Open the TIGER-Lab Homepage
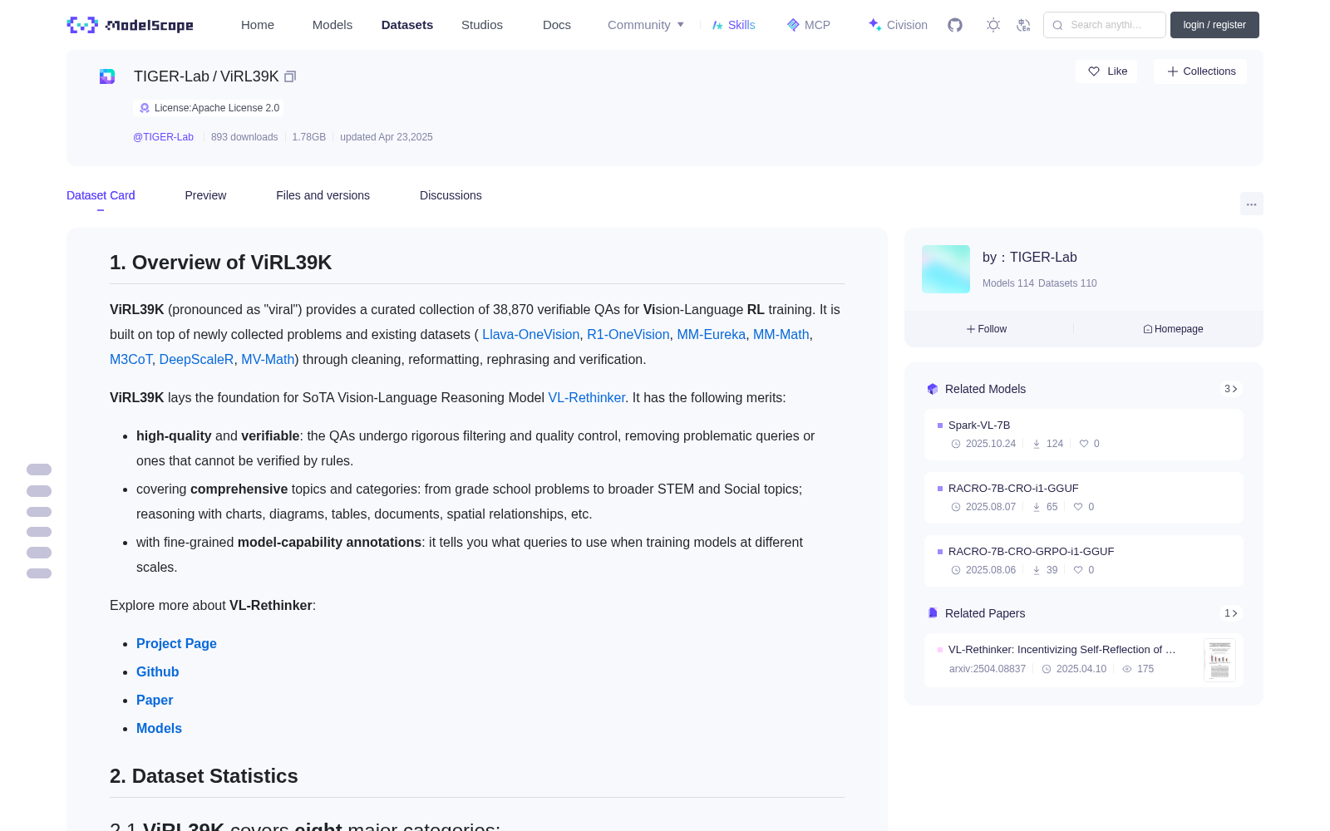Image resolution: width=1330 pixels, height=831 pixels. (x=1173, y=329)
